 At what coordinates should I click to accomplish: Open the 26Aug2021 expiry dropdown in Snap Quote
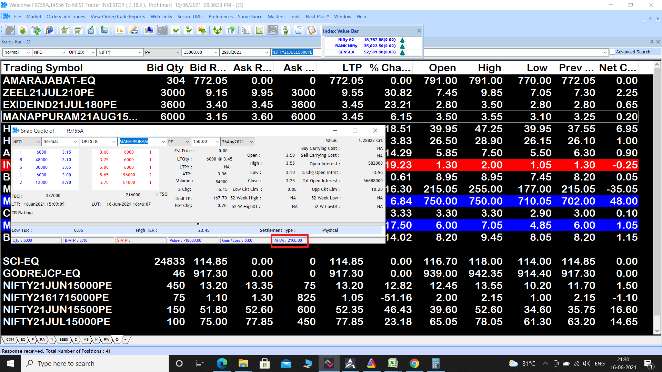coord(252,142)
